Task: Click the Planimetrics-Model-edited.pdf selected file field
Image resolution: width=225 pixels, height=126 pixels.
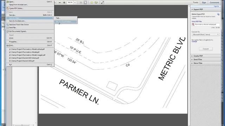Action: click(205, 24)
